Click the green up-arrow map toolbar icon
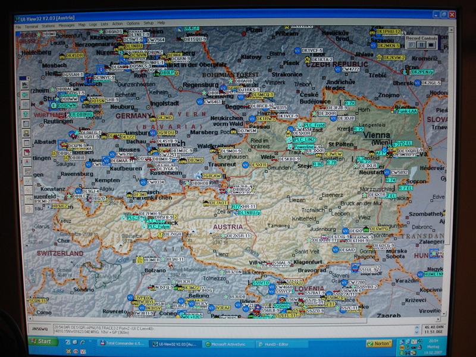The image size is (476, 357). pos(26,114)
